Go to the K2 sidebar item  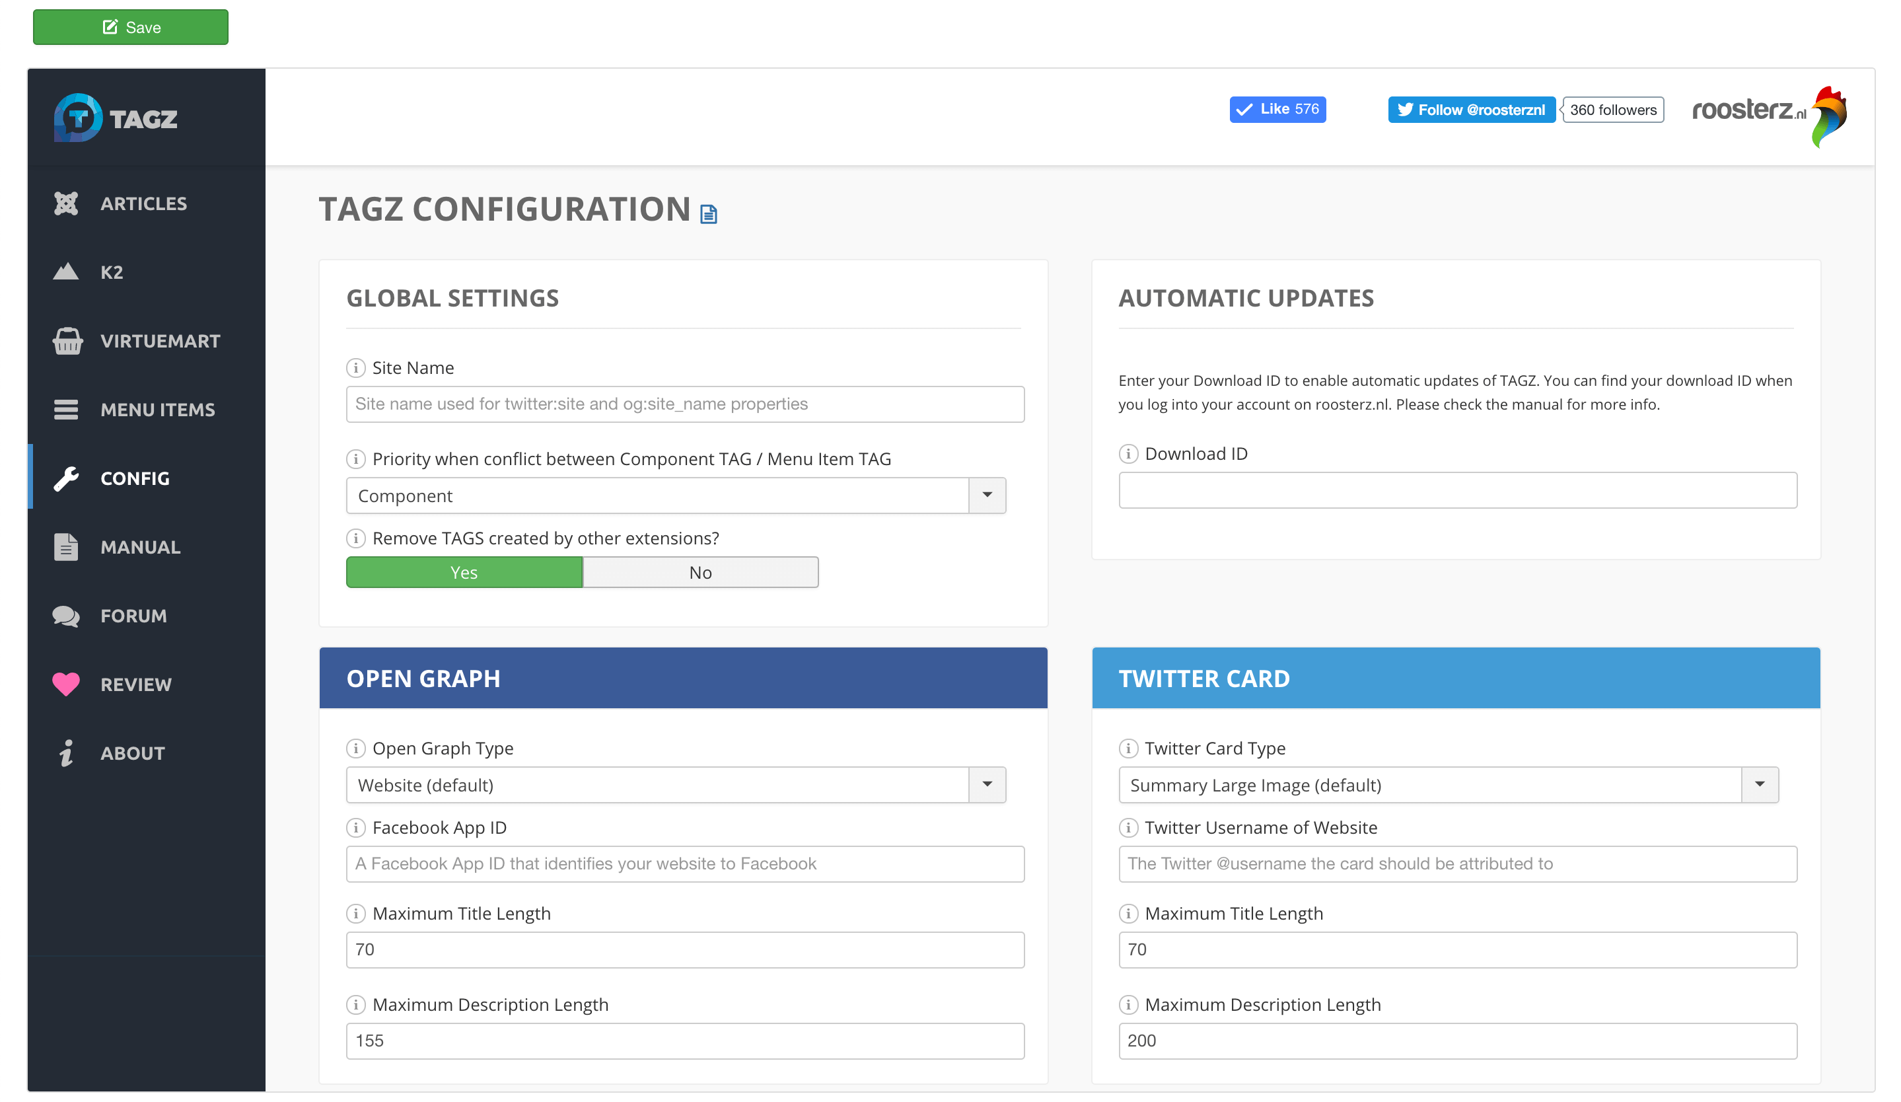click(x=112, y=272)
